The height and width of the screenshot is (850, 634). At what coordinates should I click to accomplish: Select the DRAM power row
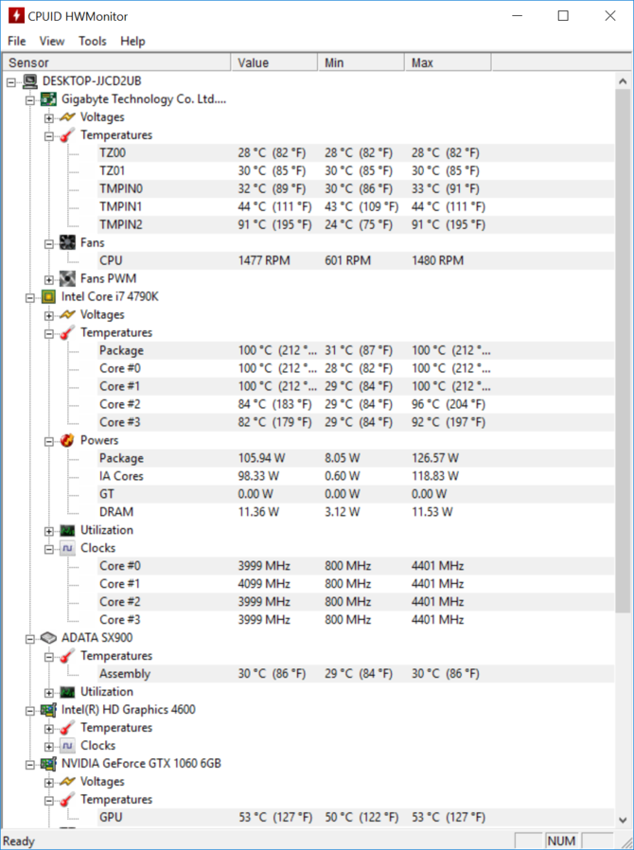[x=356, y=512]
